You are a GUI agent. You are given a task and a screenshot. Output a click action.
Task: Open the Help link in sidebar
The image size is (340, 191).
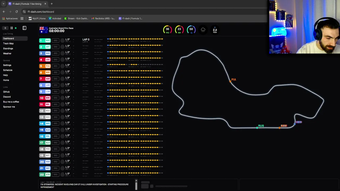(5, 75)
